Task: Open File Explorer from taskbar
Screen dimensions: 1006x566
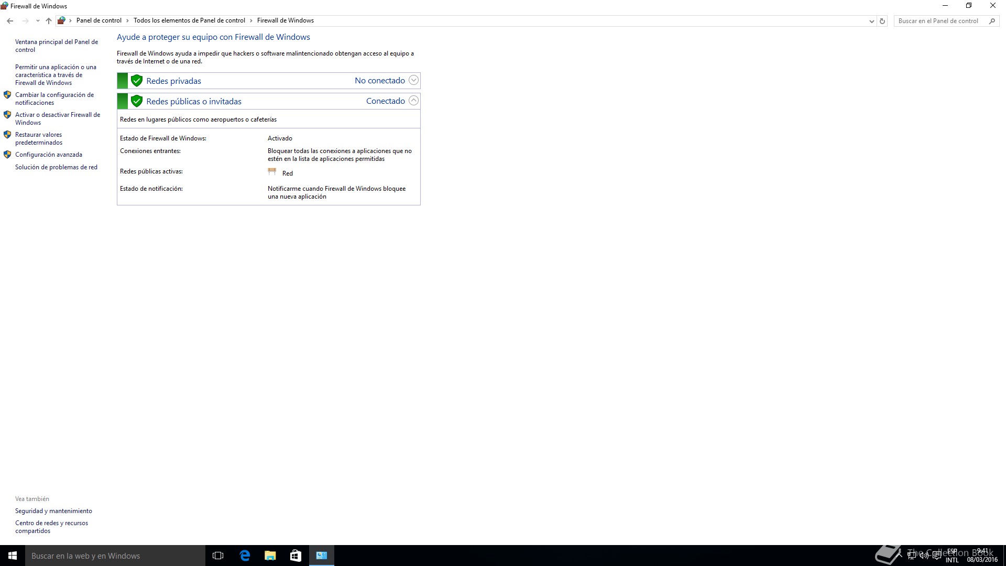Action: [x=270, y=556]
